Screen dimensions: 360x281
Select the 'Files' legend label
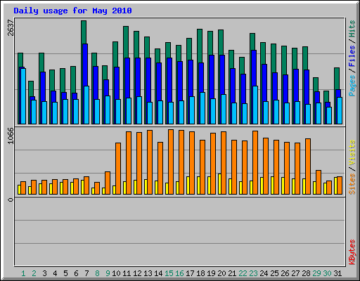(x=352, y=56)
